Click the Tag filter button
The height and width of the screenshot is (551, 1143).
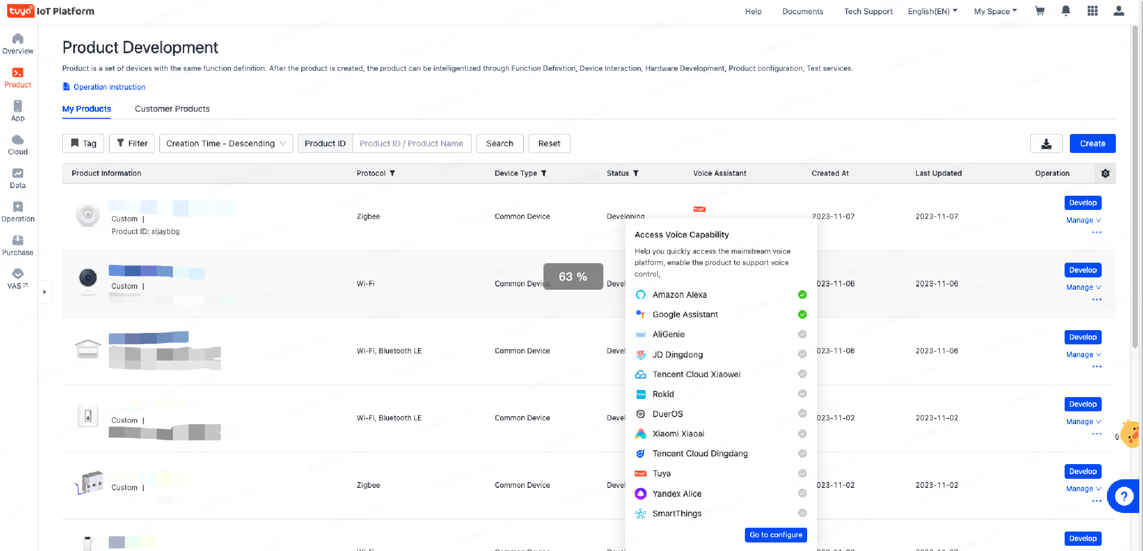click(83, 143)
